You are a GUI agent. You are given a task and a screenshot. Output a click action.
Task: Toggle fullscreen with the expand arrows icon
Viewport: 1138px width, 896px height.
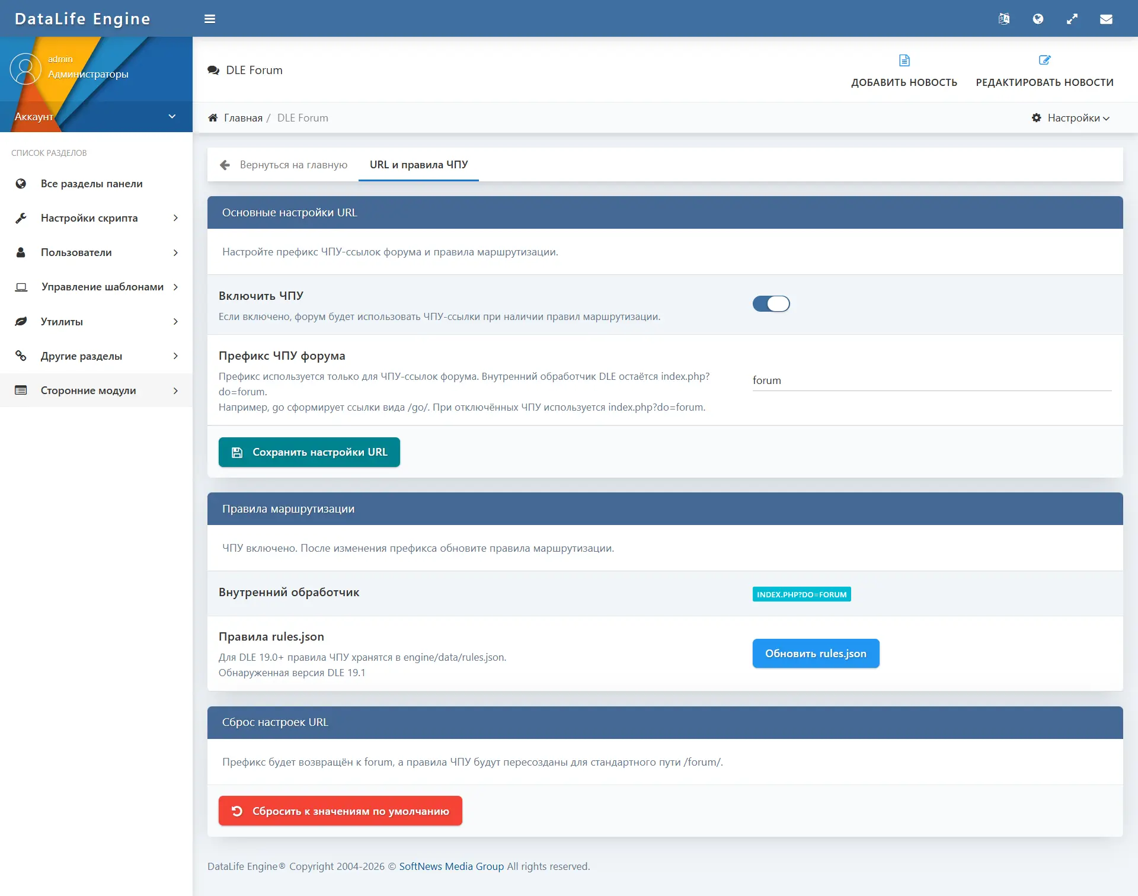tap(1072, 19)
